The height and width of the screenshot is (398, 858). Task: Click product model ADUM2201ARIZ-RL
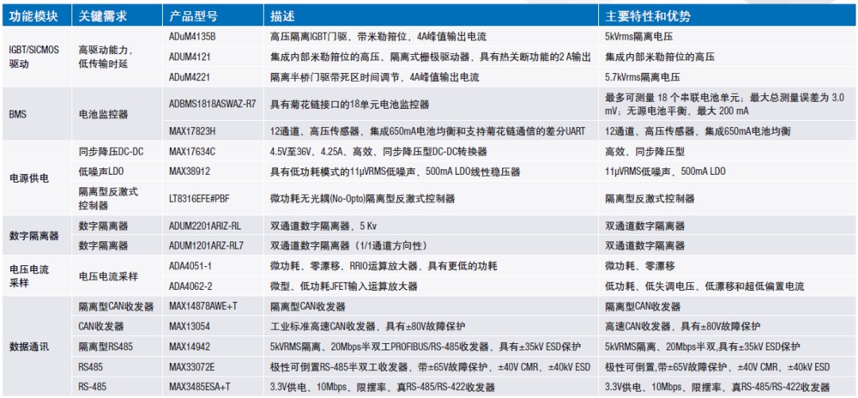pos(206,226)
